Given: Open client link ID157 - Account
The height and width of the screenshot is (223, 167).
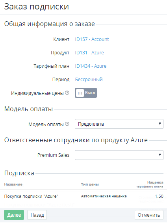Looking at the screenshot, I should (92, 39).
